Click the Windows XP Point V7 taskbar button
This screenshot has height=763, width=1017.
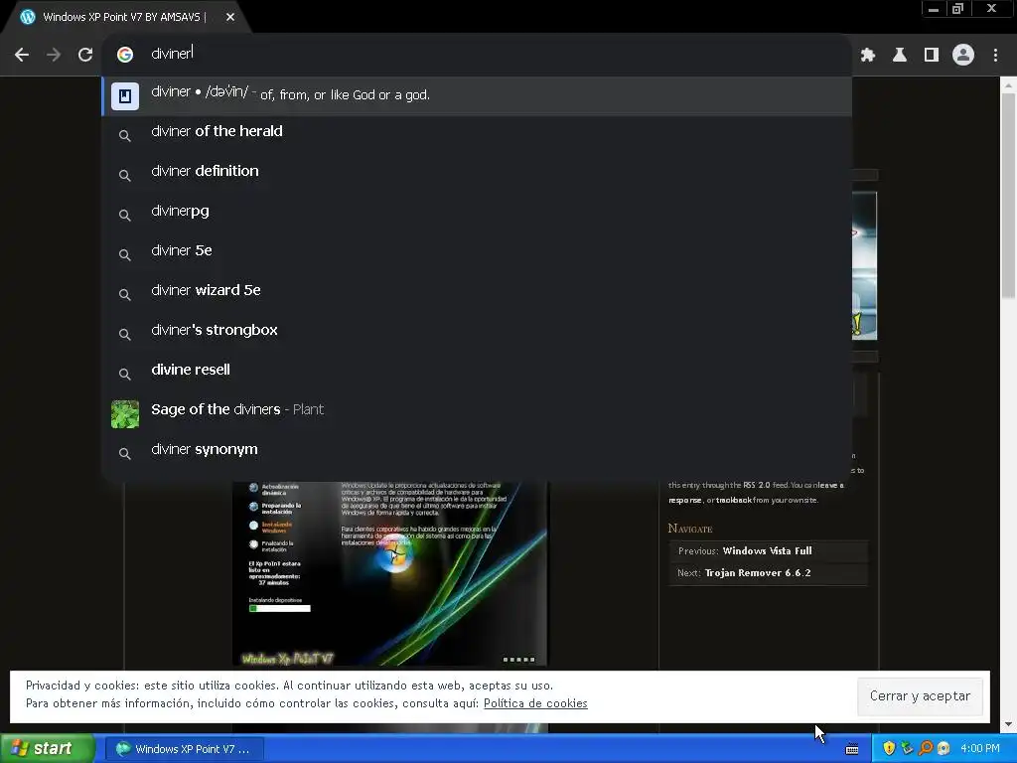pyautogui.click(x=184, y=749)
